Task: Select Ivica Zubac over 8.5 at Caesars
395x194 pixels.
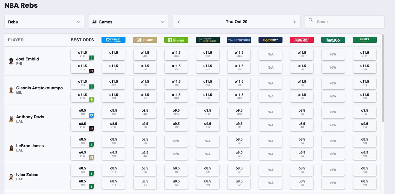Action: tap(208, 170)
